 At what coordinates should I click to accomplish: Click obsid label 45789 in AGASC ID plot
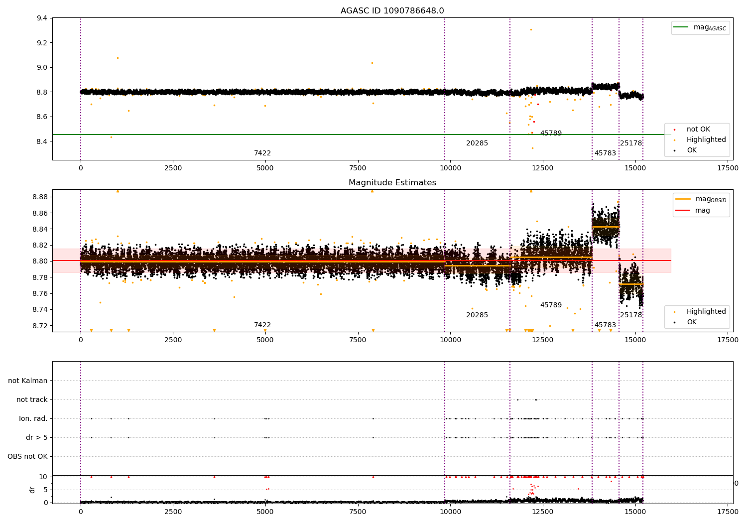[551, 133]
